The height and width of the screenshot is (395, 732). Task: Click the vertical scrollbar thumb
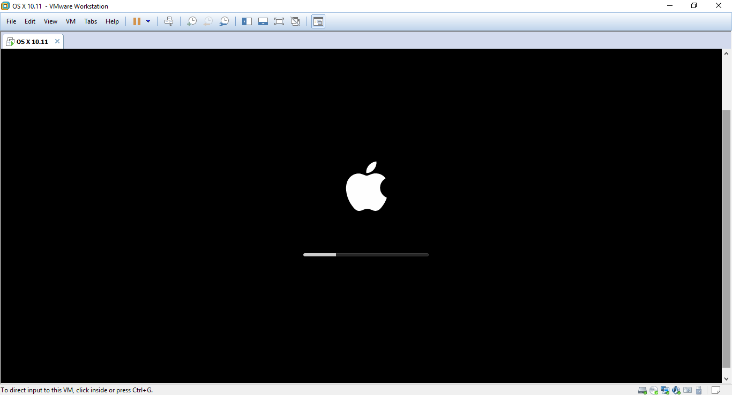click(x=727, y=238)
